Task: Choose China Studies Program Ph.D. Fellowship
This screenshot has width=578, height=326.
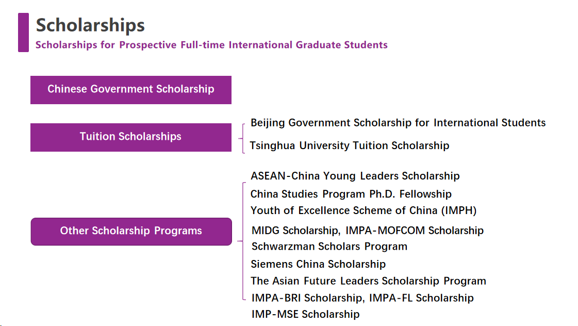Action: point(351,194)
